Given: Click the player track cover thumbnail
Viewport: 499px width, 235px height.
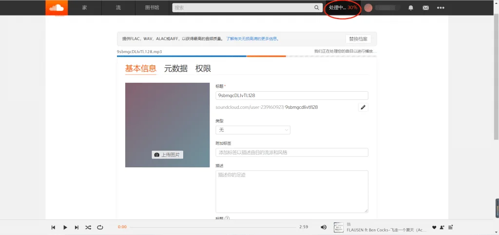Looking at the screenshot, I should tap(339, 227).
